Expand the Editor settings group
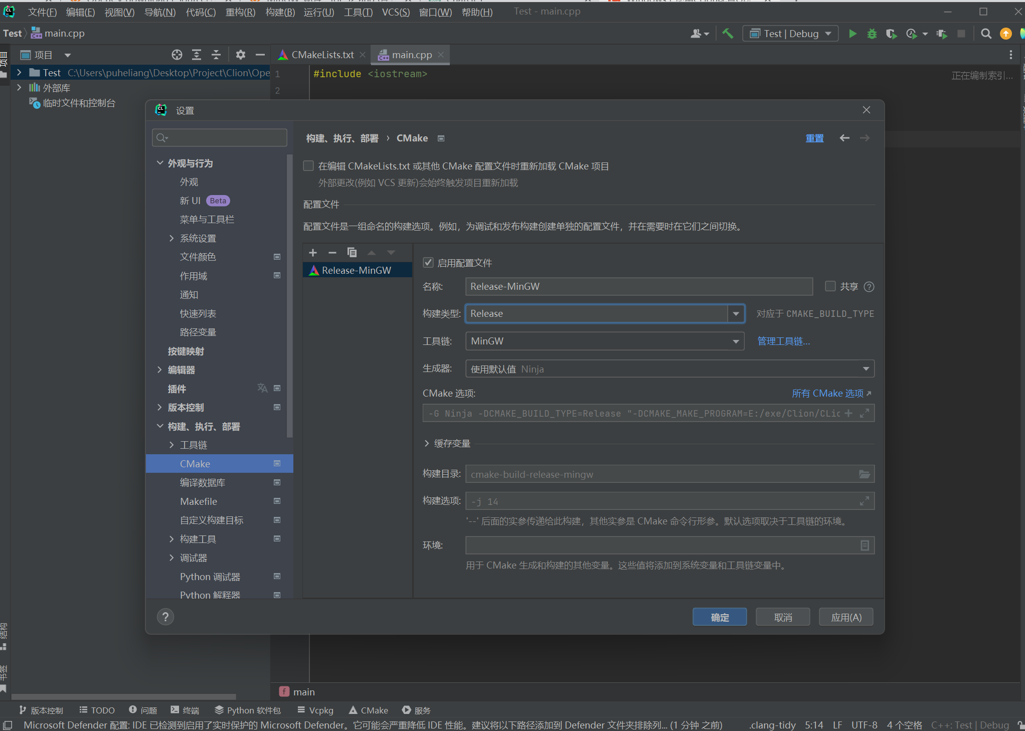The image size is (1025, 731). pos(160,370)
